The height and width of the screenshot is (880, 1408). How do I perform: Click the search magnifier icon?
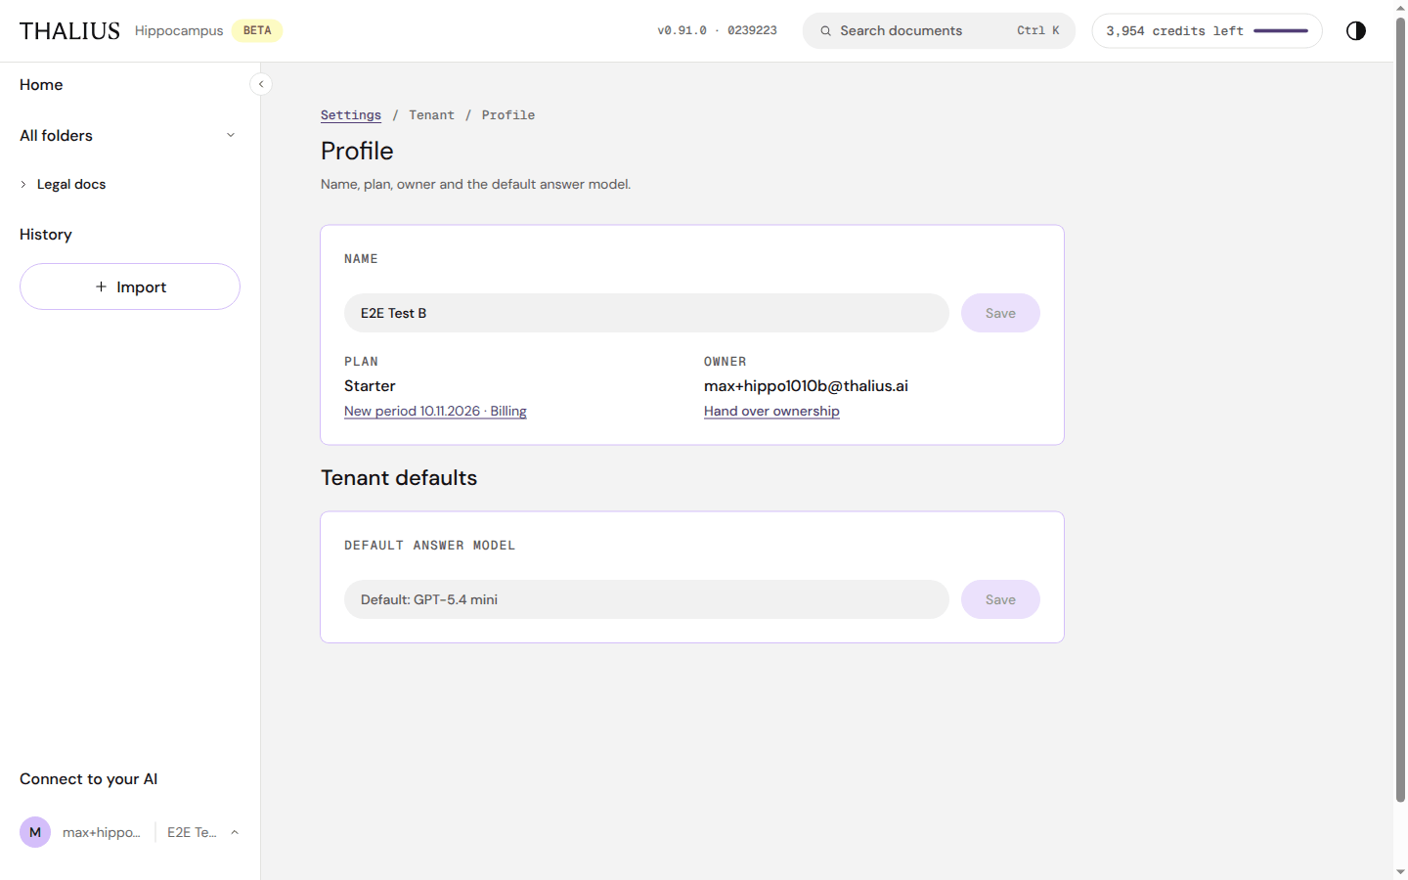coord(825,31)
